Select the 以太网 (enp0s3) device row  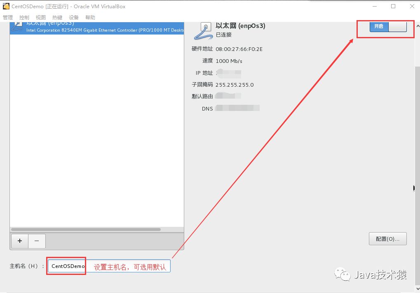tap(97, 28)
